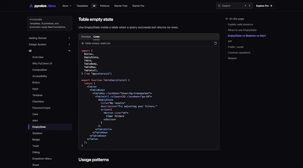Open the Docs dropdown menu
This screenshot has width=303, height=168.
(67, 6)
